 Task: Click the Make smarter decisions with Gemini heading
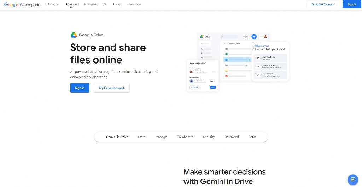point(224,176)
